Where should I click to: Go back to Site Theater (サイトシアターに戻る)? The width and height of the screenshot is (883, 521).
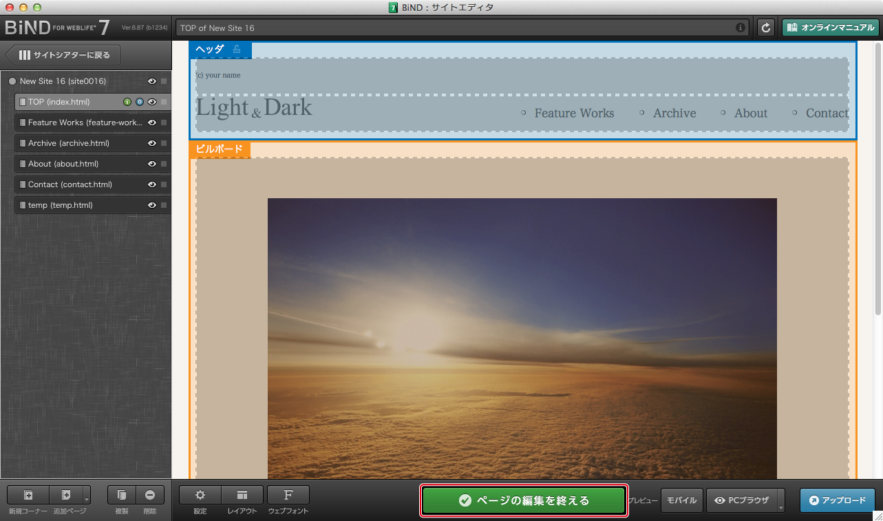[63, 55]
